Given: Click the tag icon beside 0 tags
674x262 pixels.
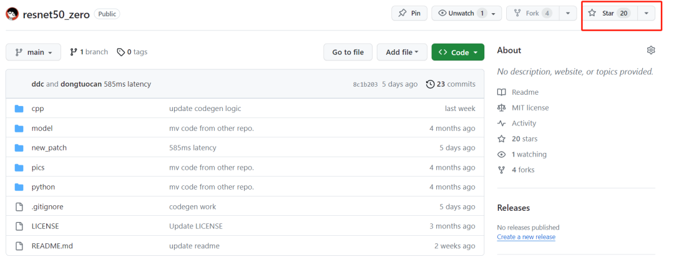Looking at the screenshot, I should (121, 52).
